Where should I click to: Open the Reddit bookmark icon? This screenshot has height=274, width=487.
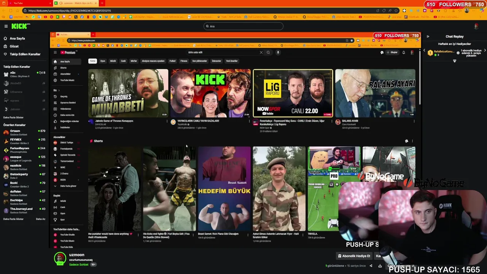(x=70, y=17)
